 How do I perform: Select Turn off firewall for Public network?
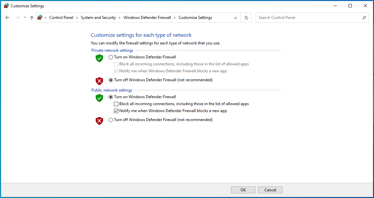point(111,120)
